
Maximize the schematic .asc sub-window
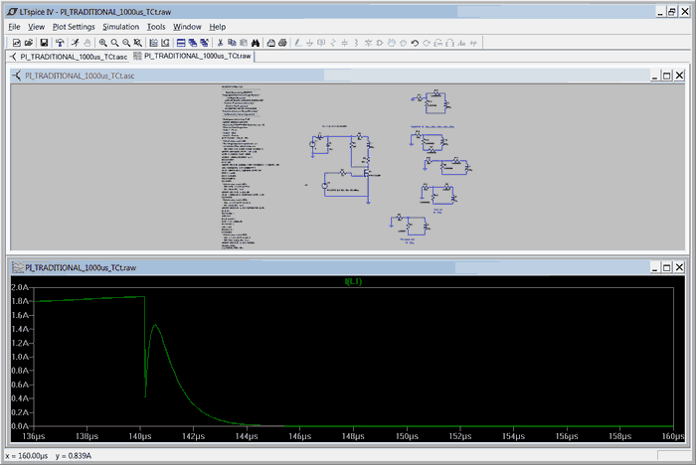pos(666,76)
